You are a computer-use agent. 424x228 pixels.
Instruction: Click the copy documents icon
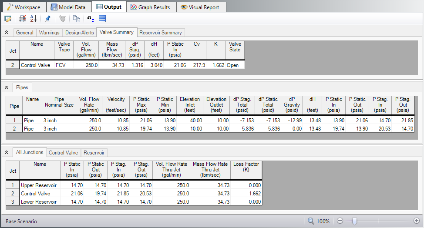[x=77, y=19]
